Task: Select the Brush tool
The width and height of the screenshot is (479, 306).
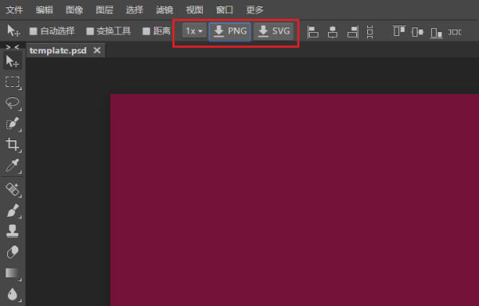Action: 12,210
